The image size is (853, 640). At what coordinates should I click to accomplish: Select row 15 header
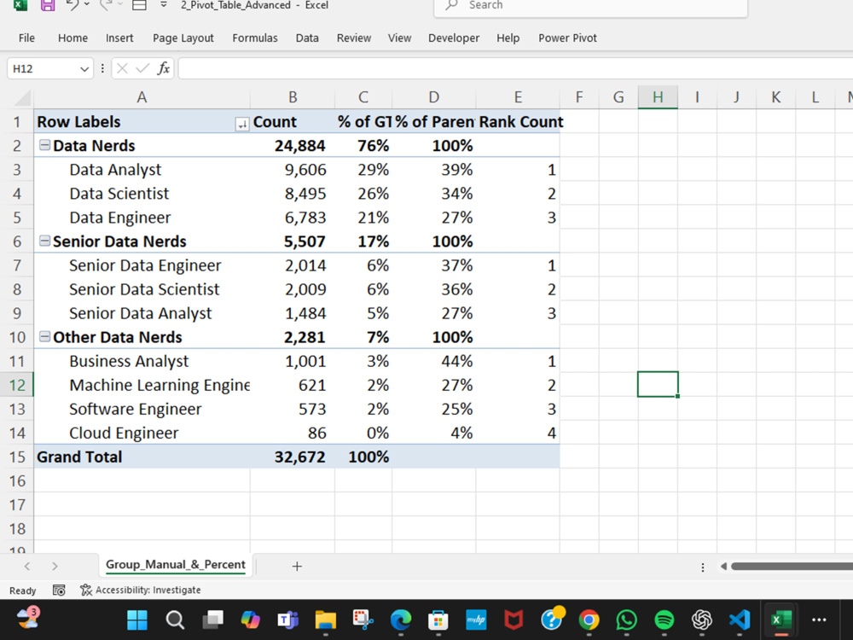[x=17, y=457]
